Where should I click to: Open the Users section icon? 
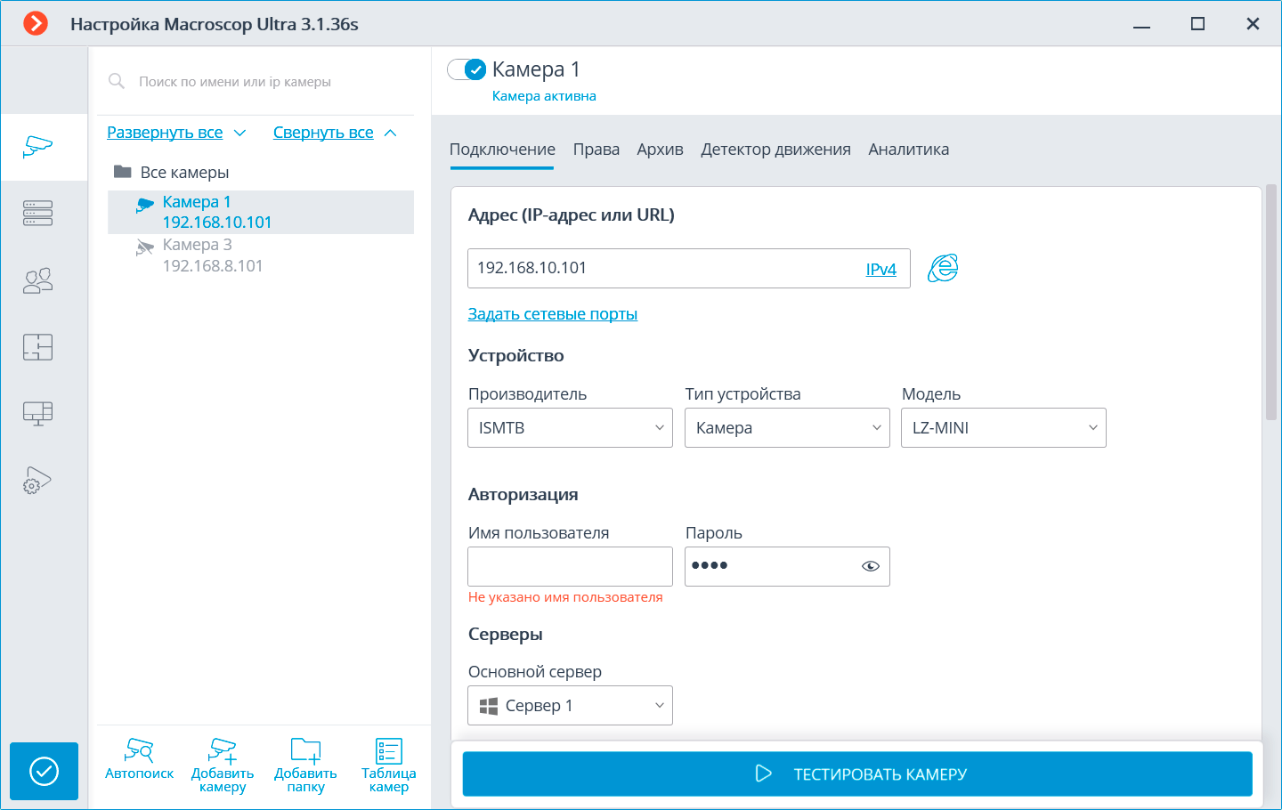click(x=38, y=280)
